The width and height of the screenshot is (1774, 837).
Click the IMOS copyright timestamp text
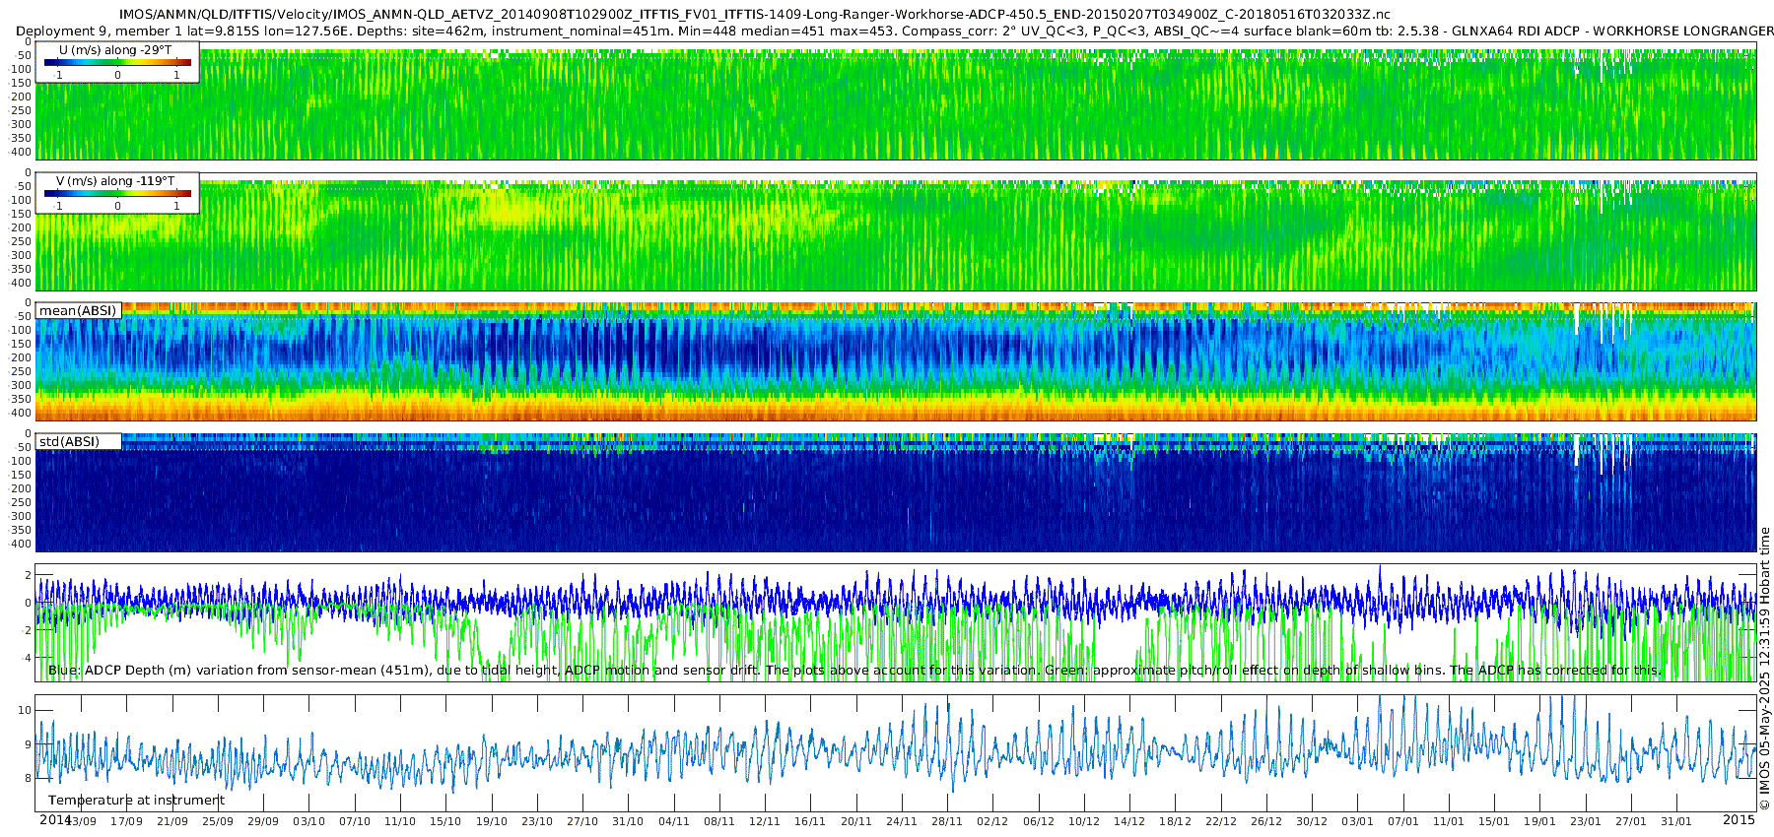click(x=1764, y=669)
